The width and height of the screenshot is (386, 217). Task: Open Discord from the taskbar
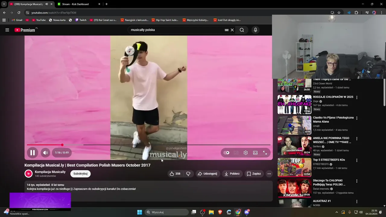click(247, 212)
